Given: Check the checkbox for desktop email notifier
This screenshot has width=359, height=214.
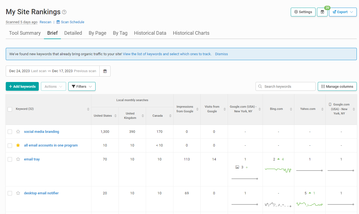Looking at the screenshot, I should [x=10, y=193].
